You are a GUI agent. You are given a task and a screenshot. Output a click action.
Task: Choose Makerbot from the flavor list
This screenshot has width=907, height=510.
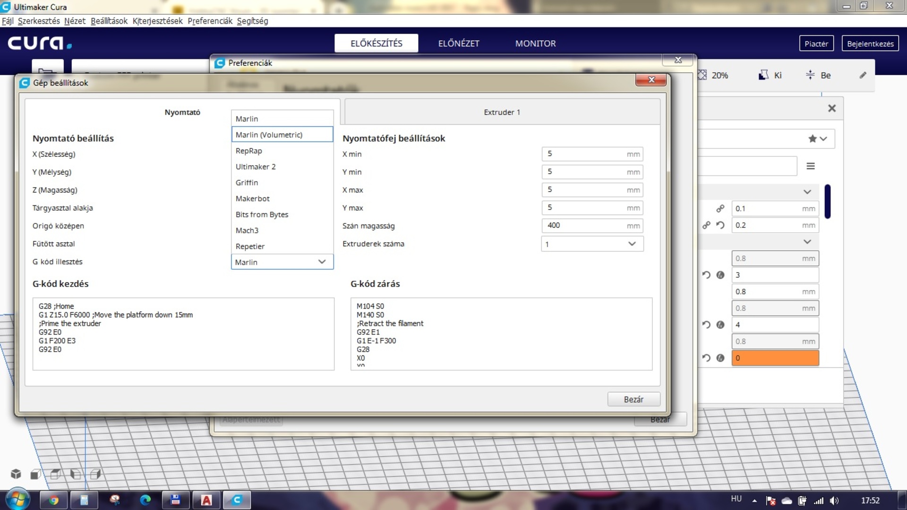282,199
